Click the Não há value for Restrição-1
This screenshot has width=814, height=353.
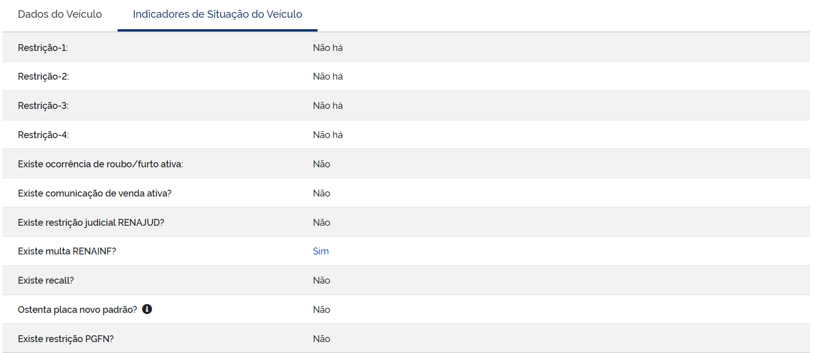[x=328, y=48]
